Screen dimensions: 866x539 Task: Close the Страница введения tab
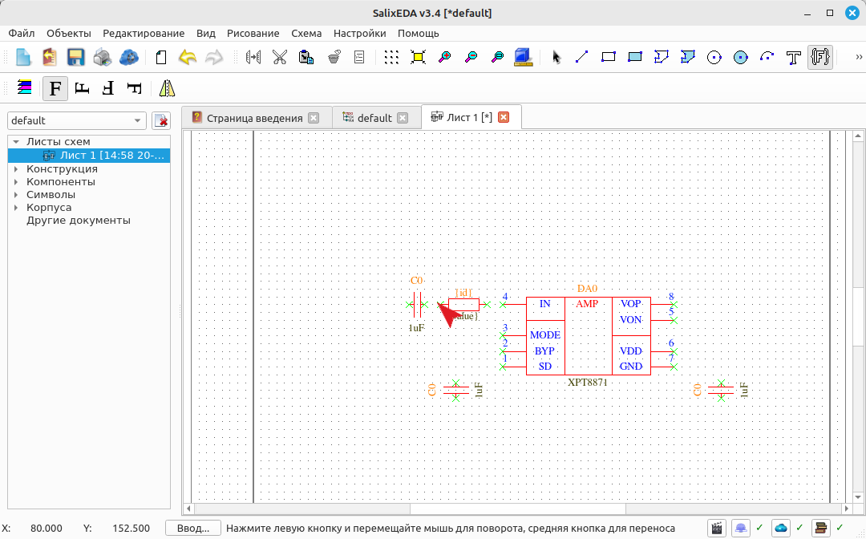[x=314, y=118]
